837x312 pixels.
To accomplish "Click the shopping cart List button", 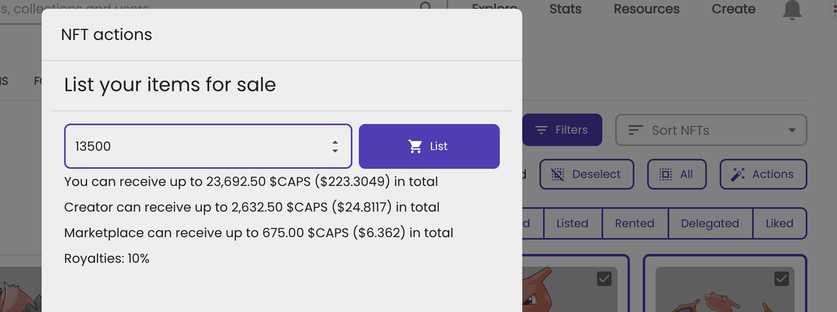I will pyautogui.click(x=429, y=146).
